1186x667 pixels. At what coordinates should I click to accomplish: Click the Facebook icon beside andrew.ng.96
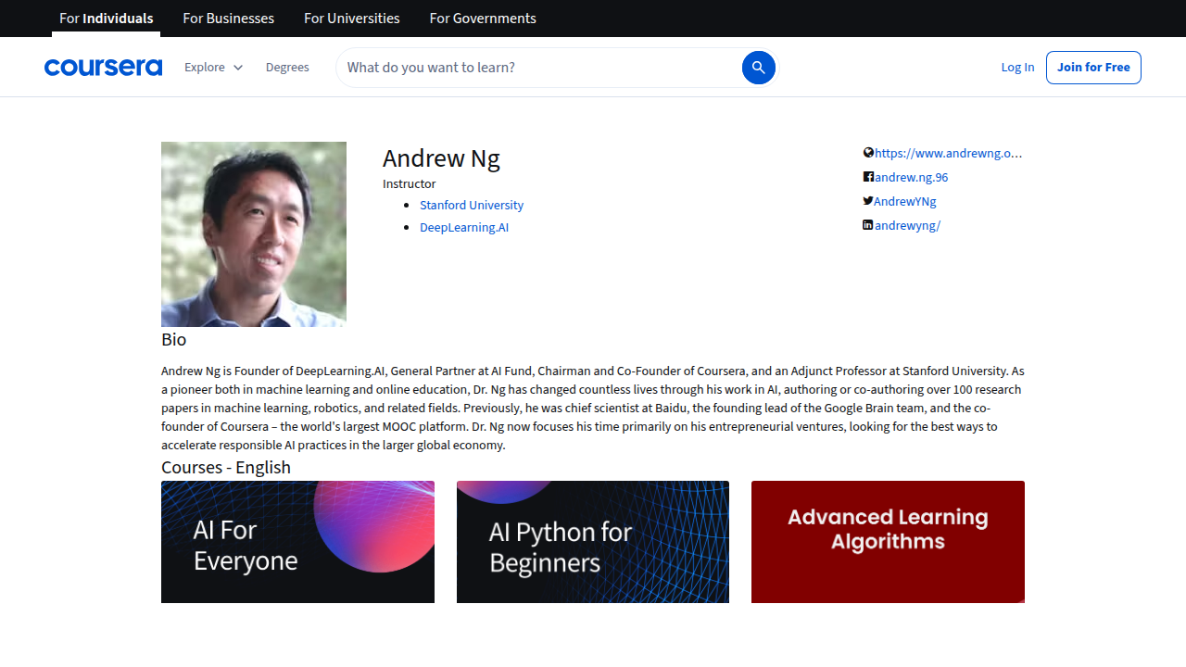click(868, 177)
